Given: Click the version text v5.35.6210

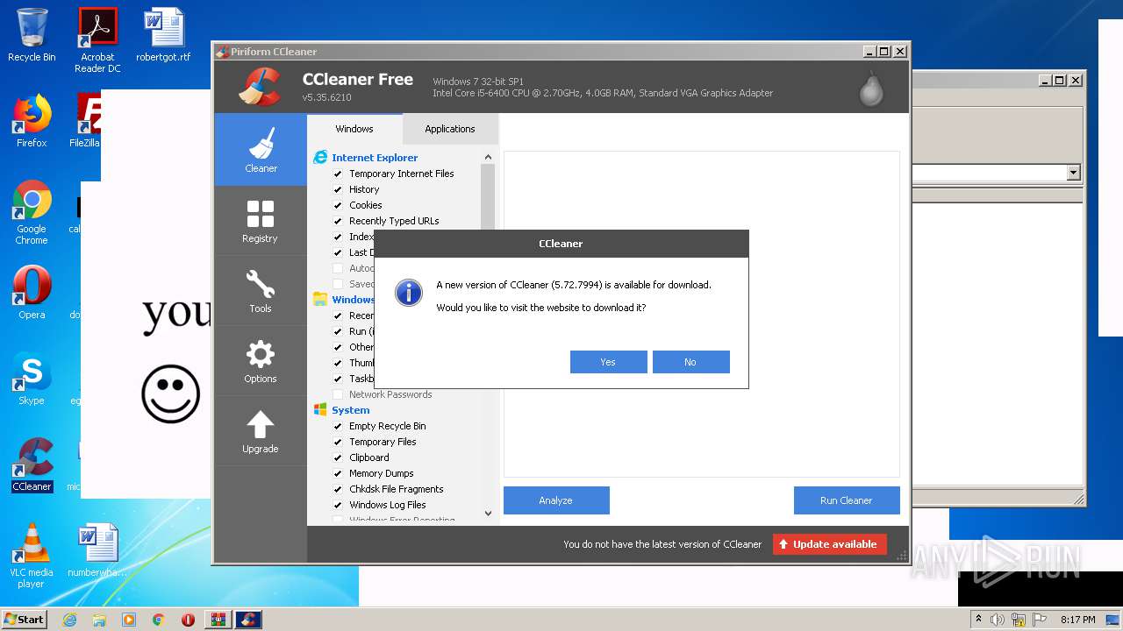Looking at the screenshot, I should click(x=326, y=97).
